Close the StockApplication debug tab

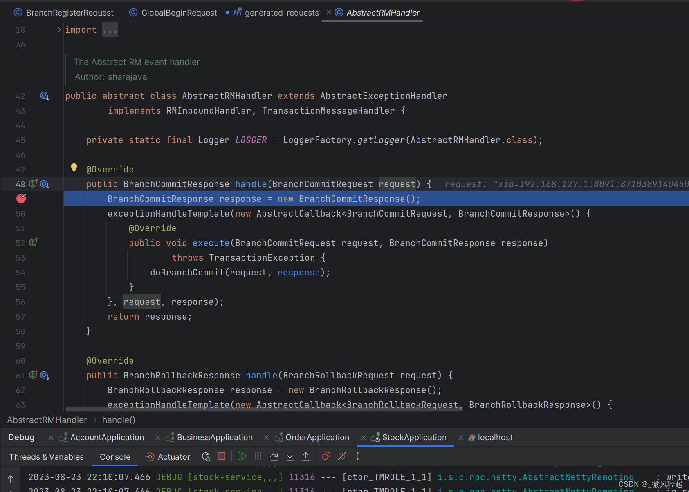[364, 438]
